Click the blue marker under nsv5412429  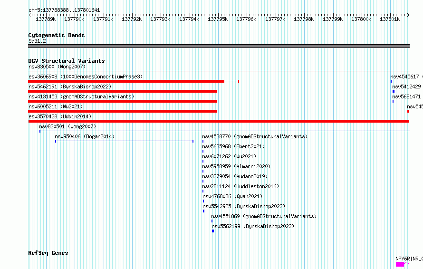394,91
